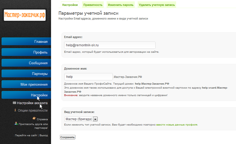Click the Настройки аккаунта keyboard icon

tap(14, 103)
